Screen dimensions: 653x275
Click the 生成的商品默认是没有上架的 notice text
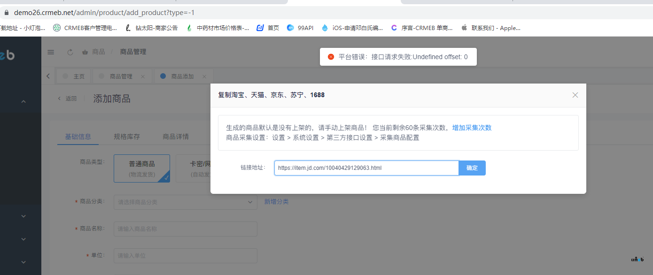point(296,128)
